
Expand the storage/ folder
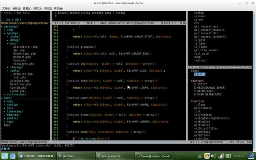(x=16, y=67)
